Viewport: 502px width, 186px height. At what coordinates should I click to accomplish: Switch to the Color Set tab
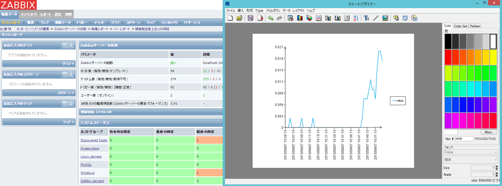pos(461,26)
